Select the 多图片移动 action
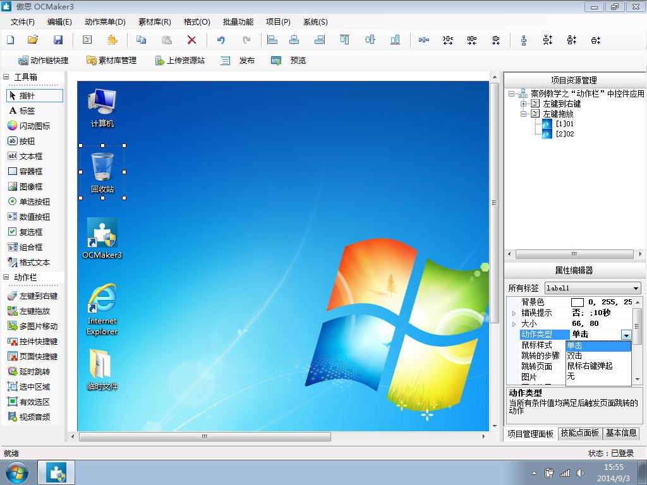 click(x=33, y=326)
